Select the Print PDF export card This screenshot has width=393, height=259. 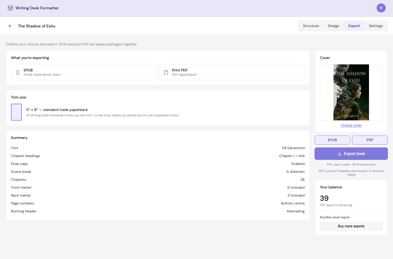pyautogui.click(x=232, y=72)
